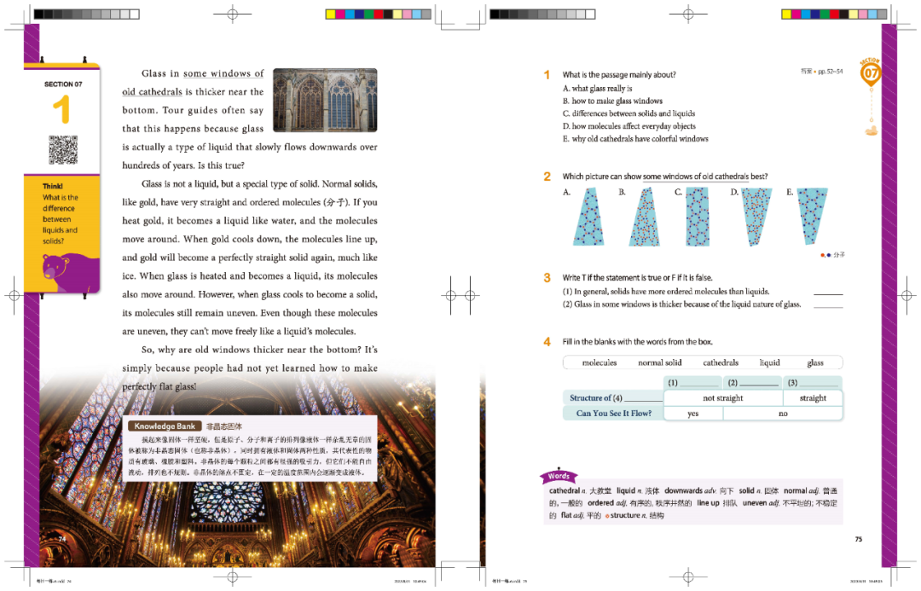Click the magenta swatch in the color bar above page 74
Screen dimensions: 921x591
click(x=340, y=14)
